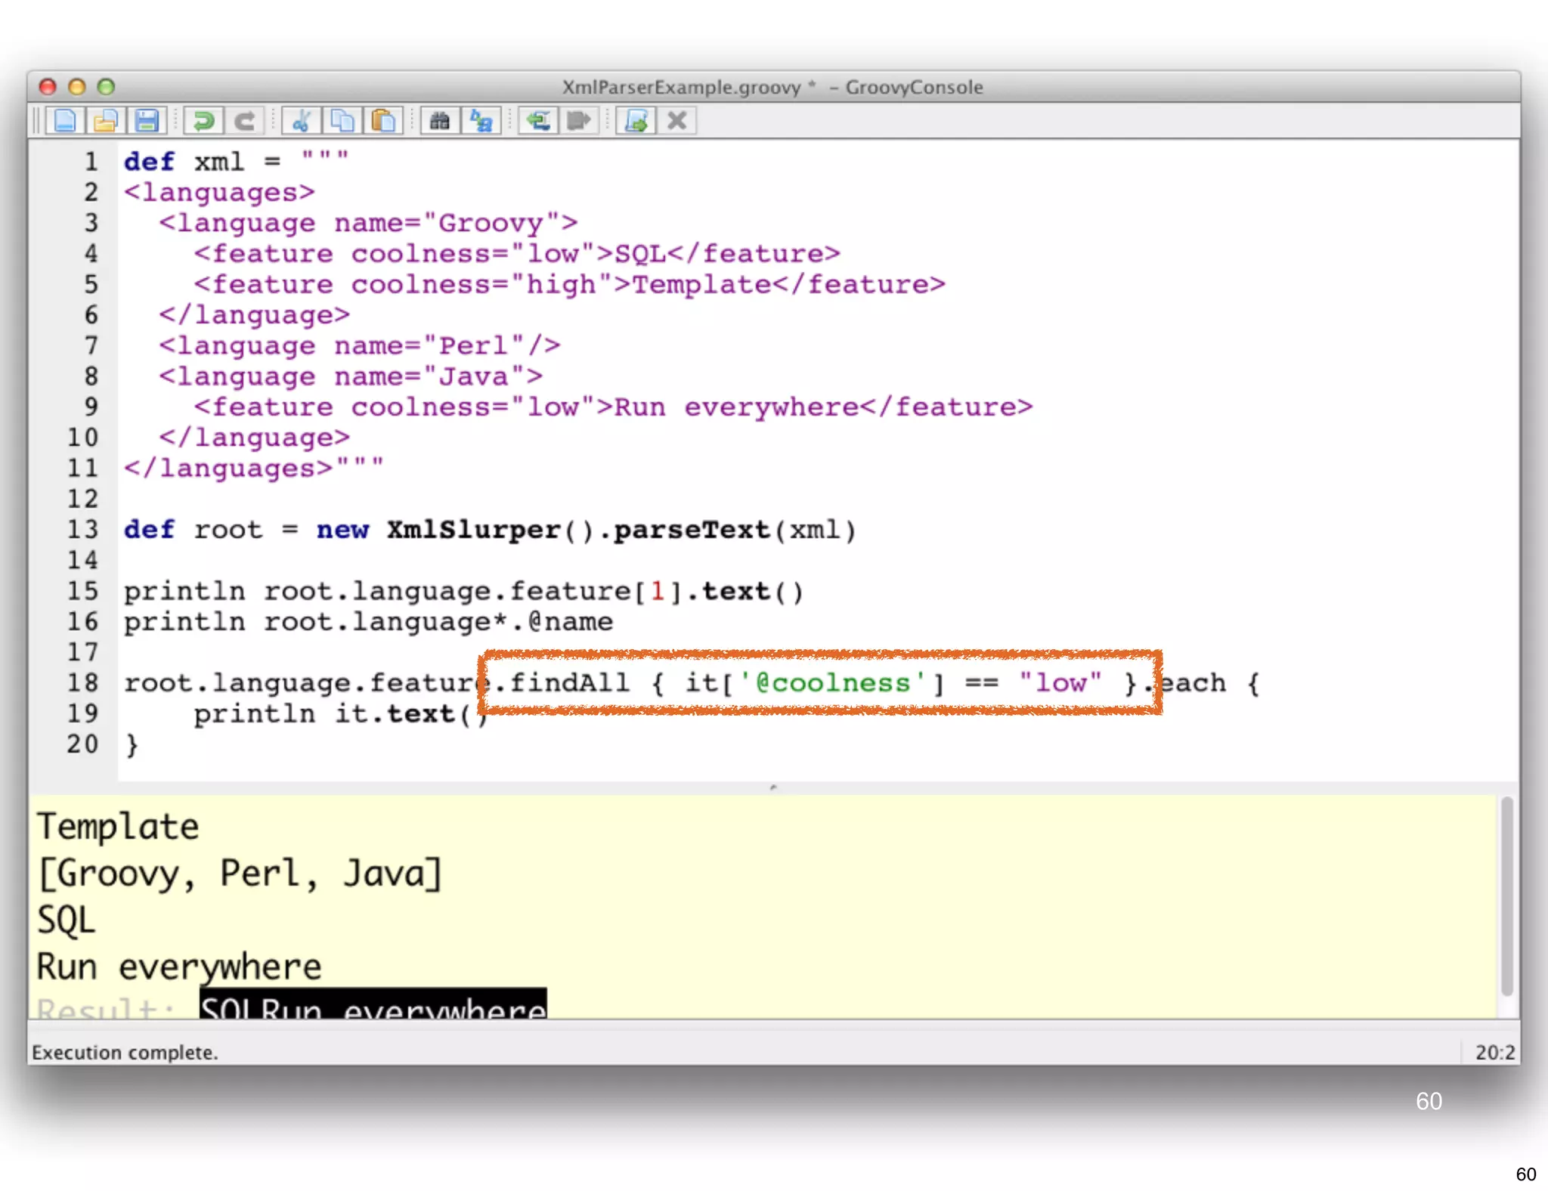Open a script with the folder icon

pyautogui.click(x=106, y=121)
